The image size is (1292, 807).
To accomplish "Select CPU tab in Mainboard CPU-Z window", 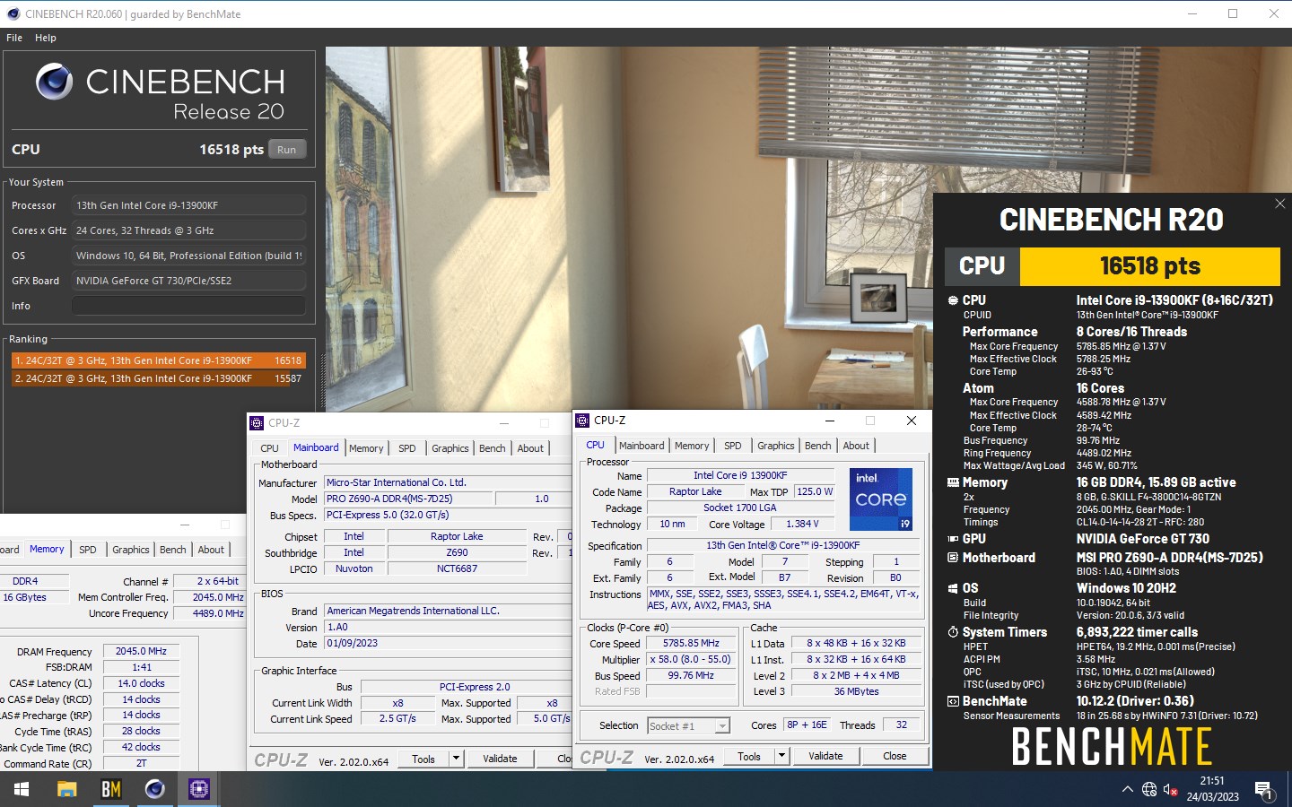I will tap(269, 448).
